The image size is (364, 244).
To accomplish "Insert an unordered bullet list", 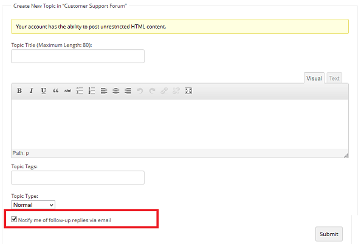I will coord(80,90).
